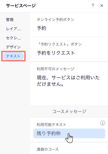Click the 利用不可のメッセージ label
The height and width of the screenshot is (154, 108).
click(55, 69)
